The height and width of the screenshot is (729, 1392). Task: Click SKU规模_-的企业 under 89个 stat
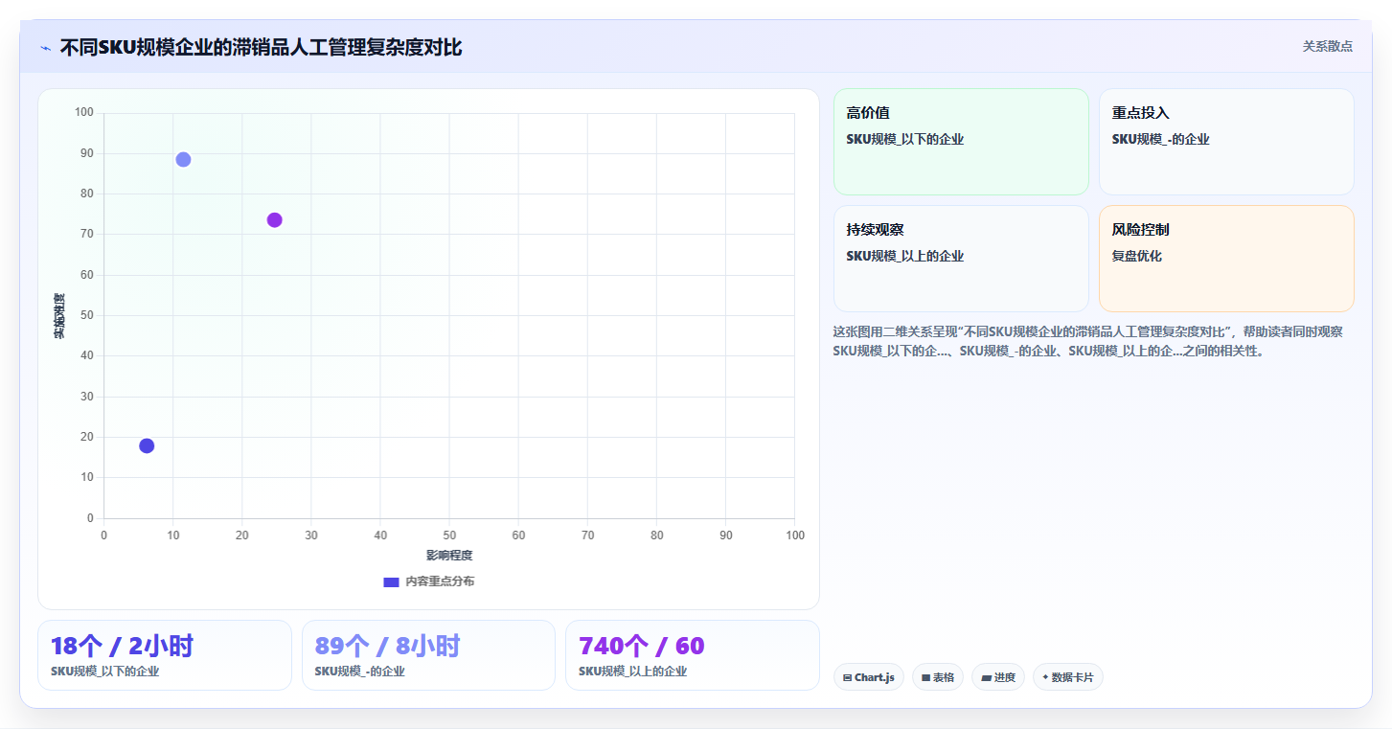pyautogui.click(x=360, y=672)
